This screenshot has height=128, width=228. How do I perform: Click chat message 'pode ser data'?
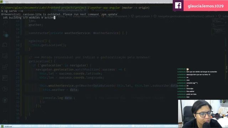191,94
